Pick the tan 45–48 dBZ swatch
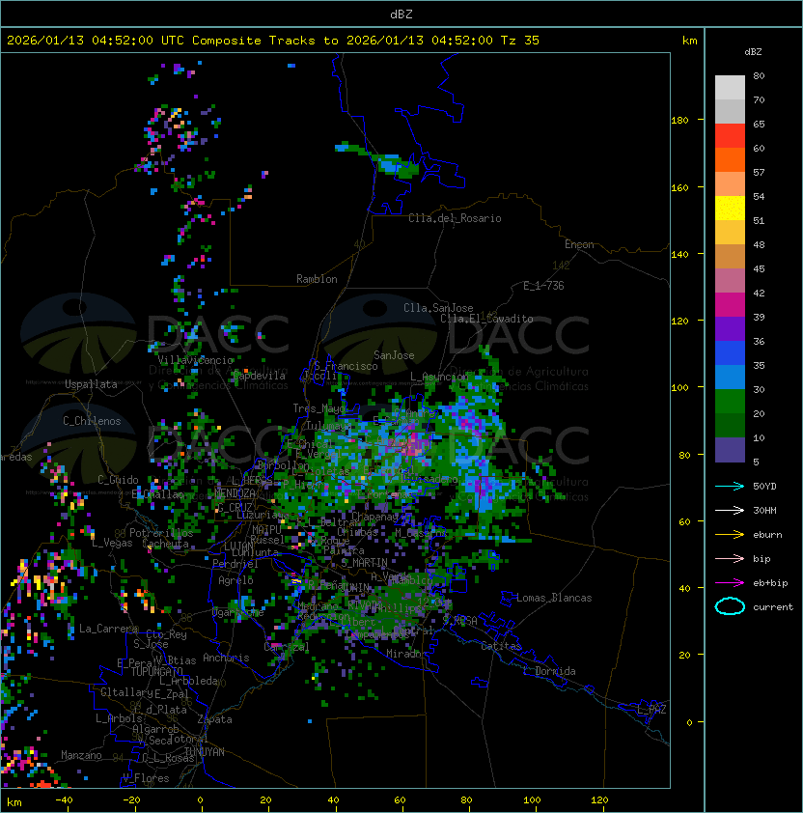 730,257
